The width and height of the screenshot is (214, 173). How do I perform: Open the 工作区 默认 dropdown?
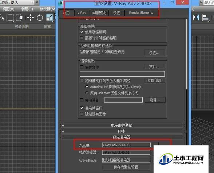pyautogui.click(x=17, y=2)
